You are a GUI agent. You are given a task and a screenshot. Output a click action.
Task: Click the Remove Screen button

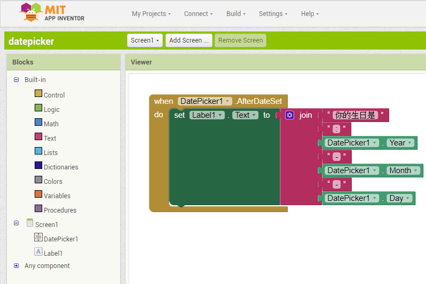(240, 40)
